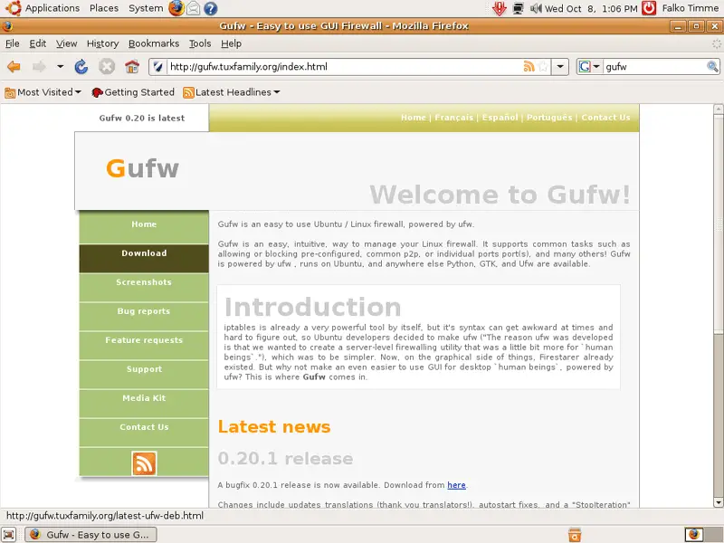
Task: Click the 'here' download link
Action: [456, 485]
